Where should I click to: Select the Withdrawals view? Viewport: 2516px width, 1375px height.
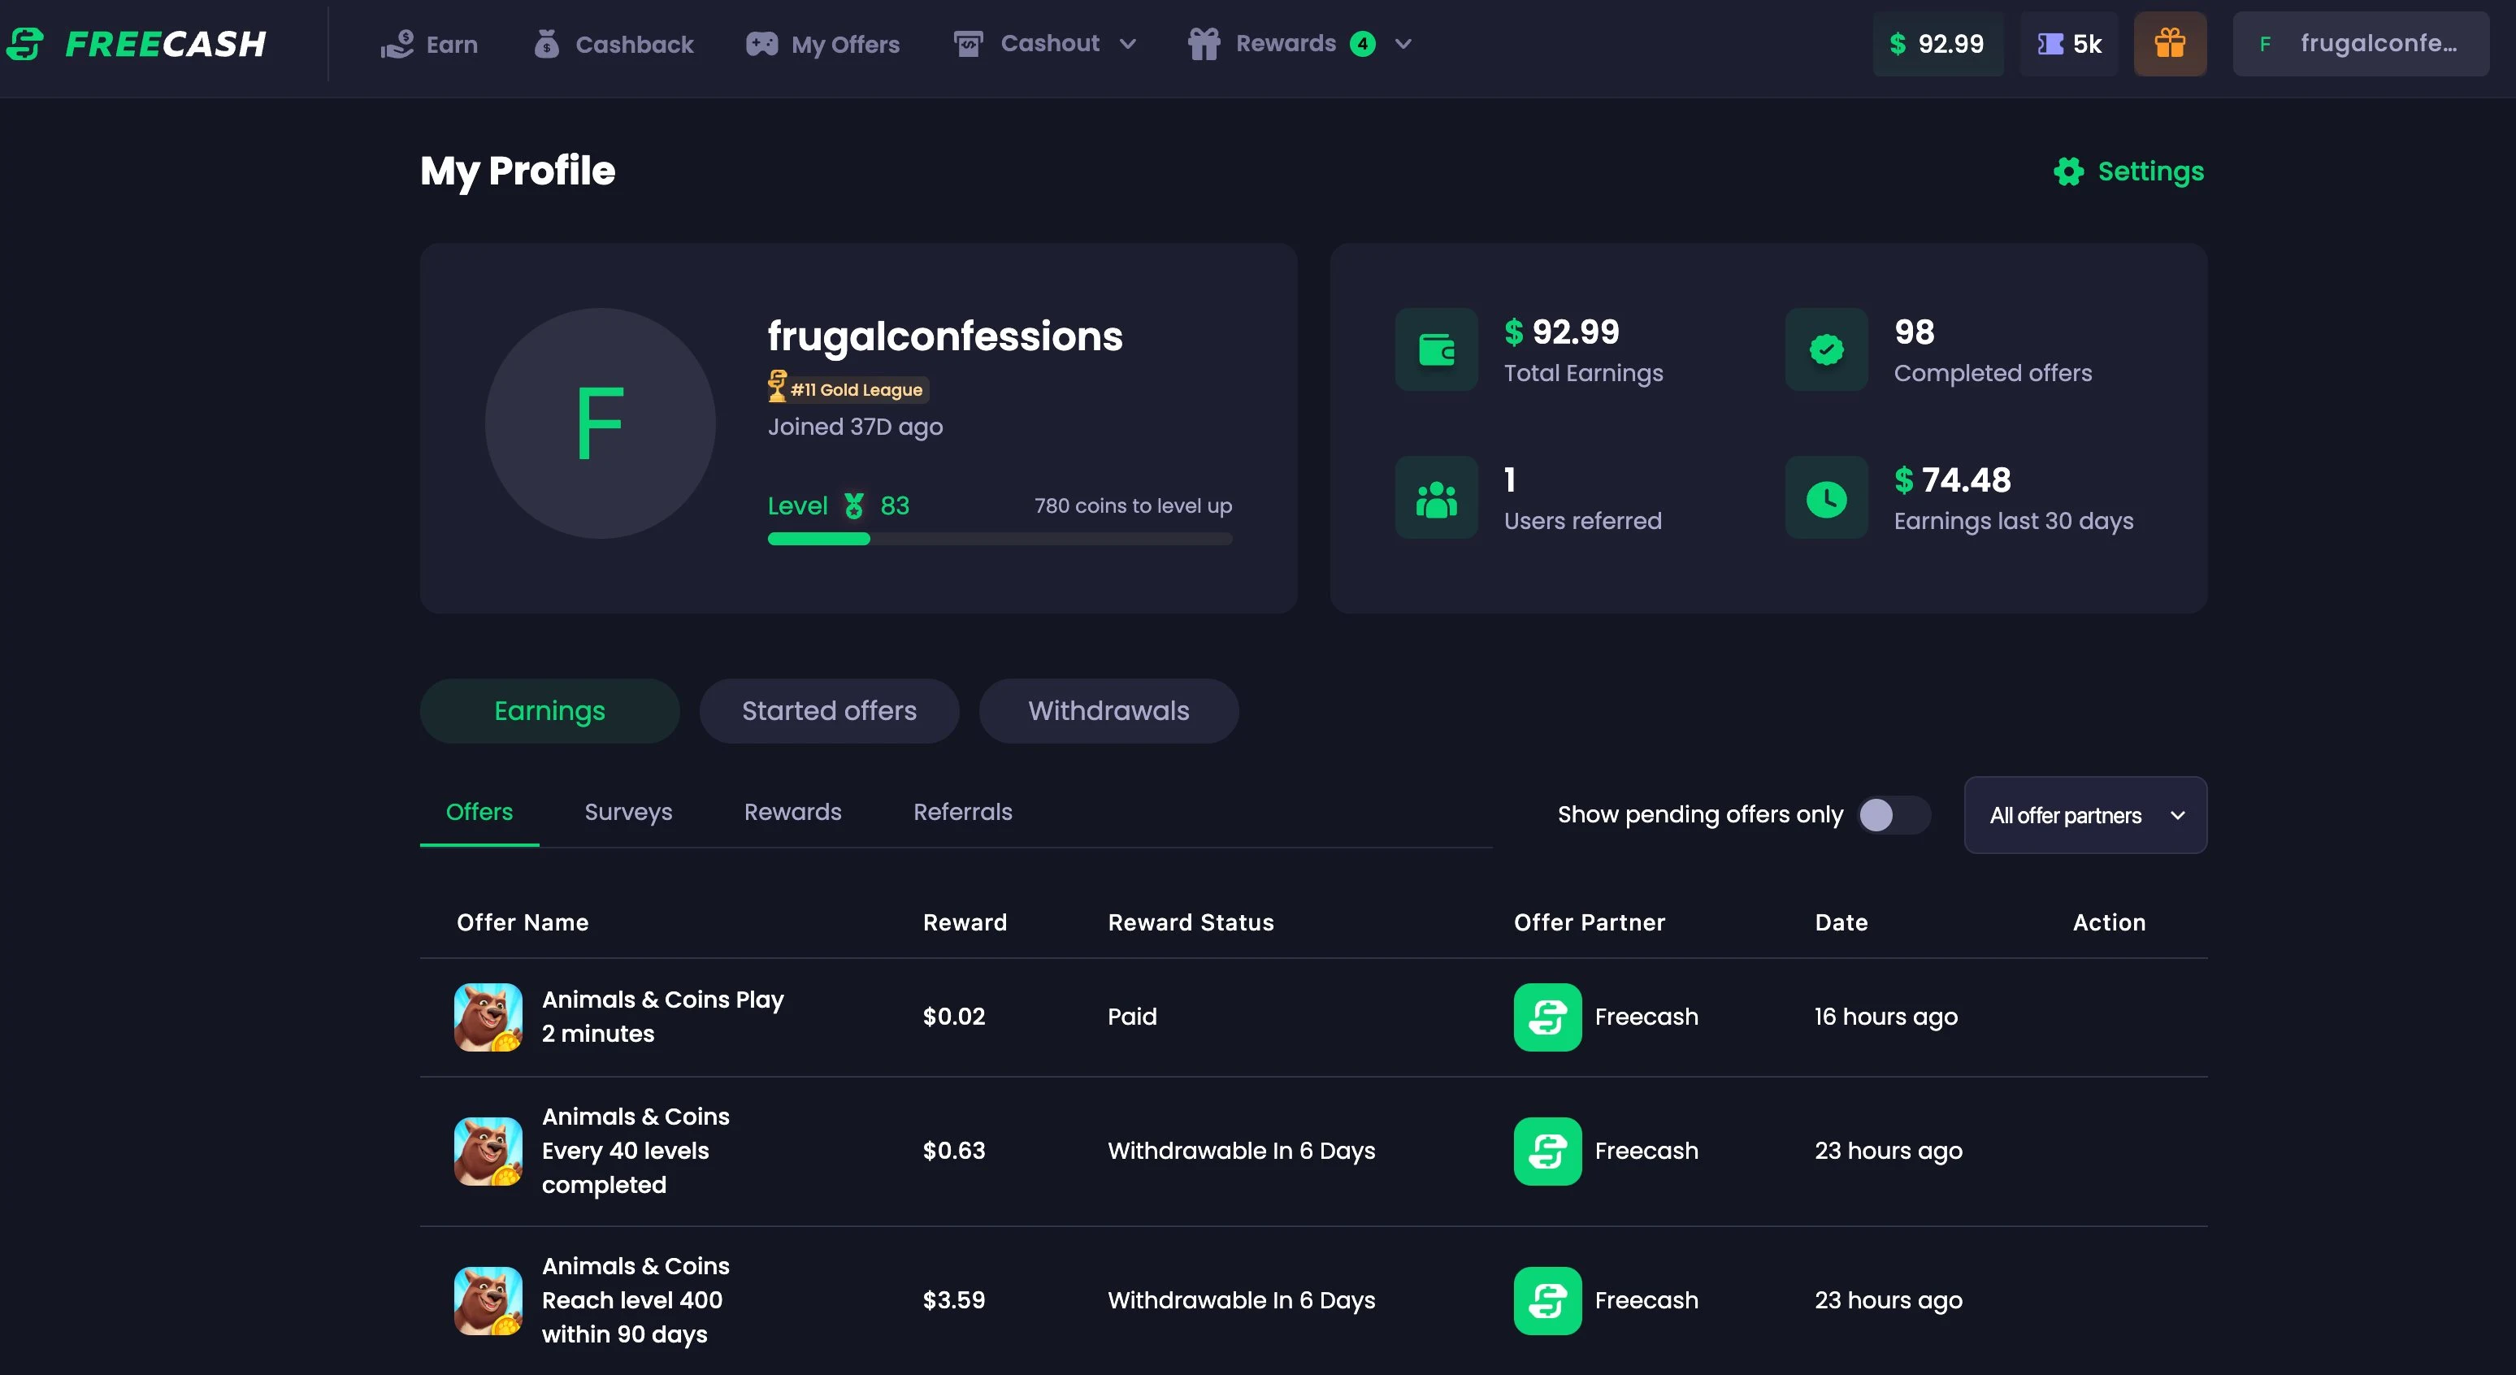[1108, 711]
